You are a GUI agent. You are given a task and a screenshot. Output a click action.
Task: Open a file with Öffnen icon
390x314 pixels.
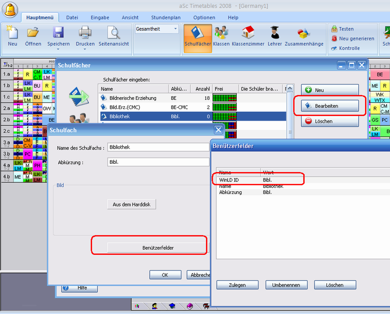point(33,36)
